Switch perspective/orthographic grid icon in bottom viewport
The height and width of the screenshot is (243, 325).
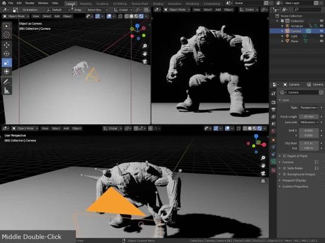263,181
